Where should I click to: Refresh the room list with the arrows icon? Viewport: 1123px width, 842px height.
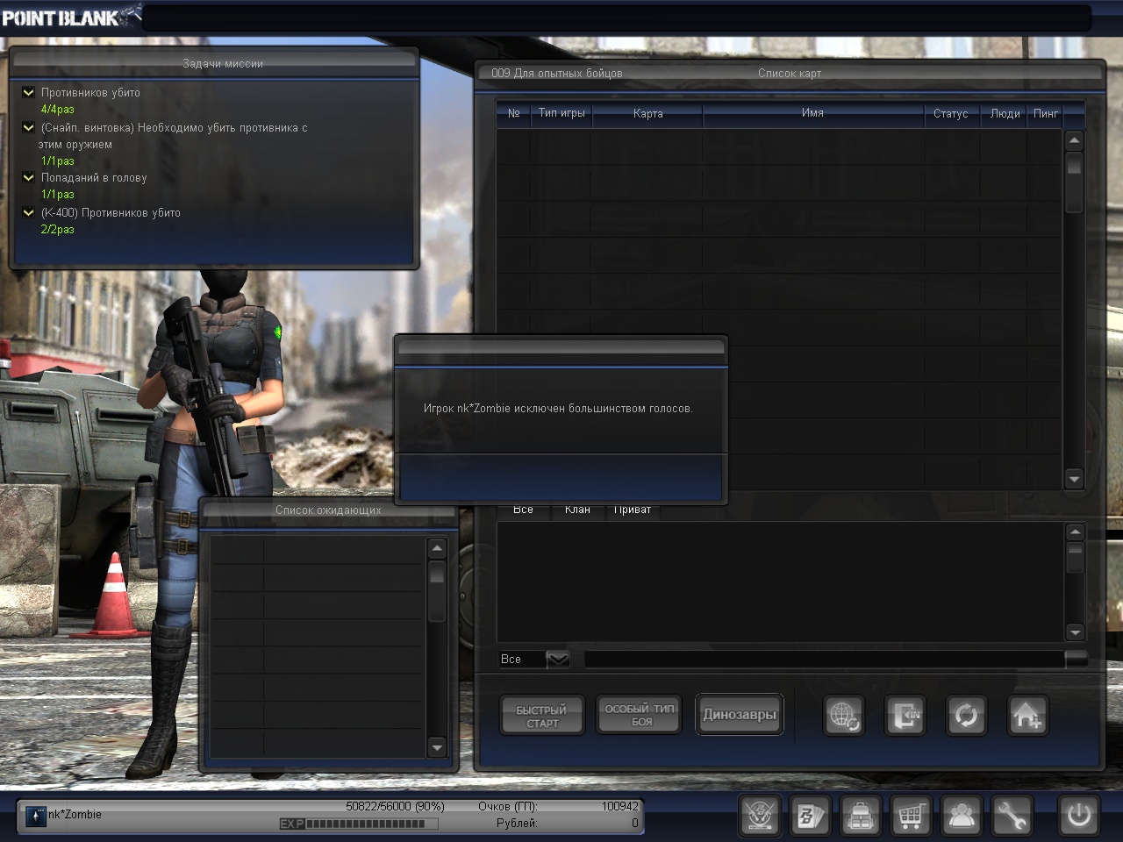click(966, 716)
